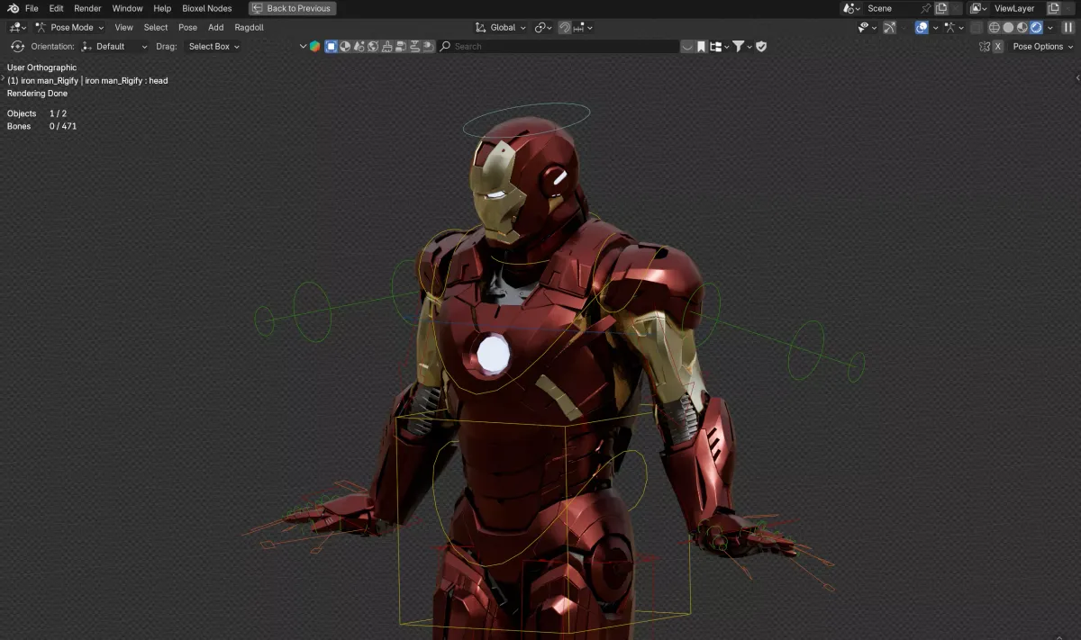Open the hierarchy display dropdown
The image size is (1081, 640).
click(x=718, y=46)
